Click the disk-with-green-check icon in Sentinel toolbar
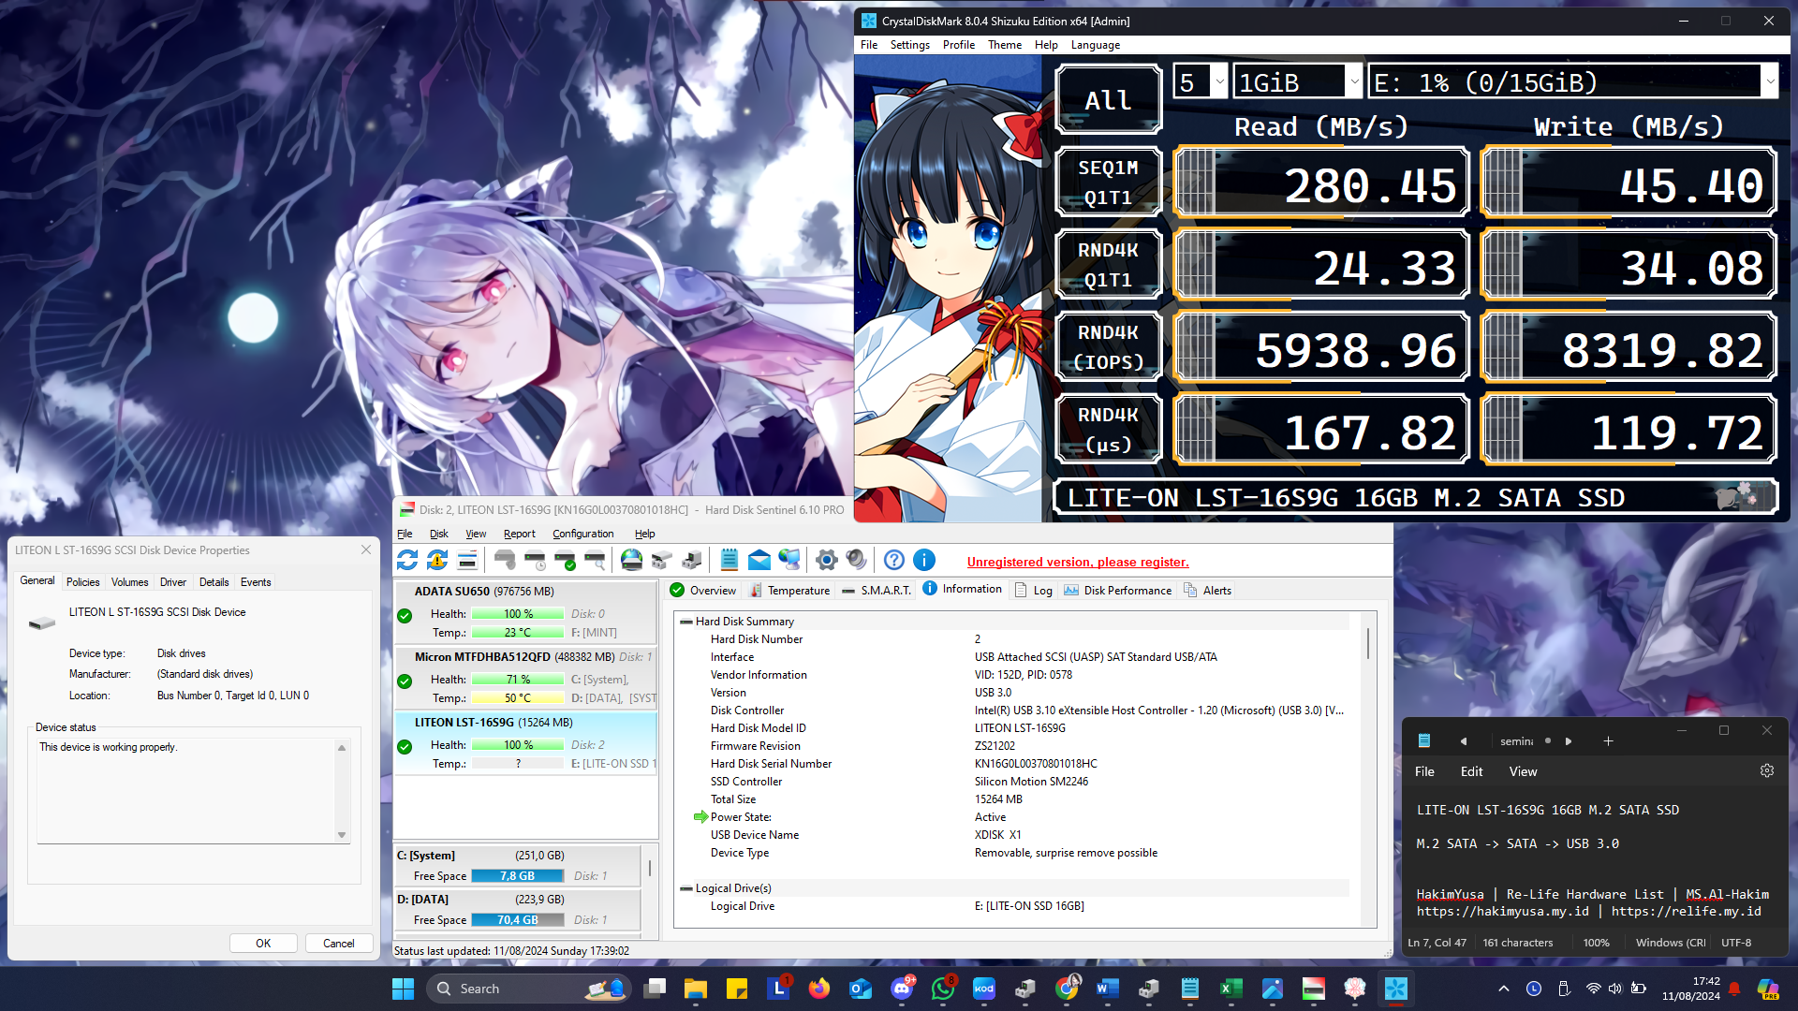 pos(565,560)
